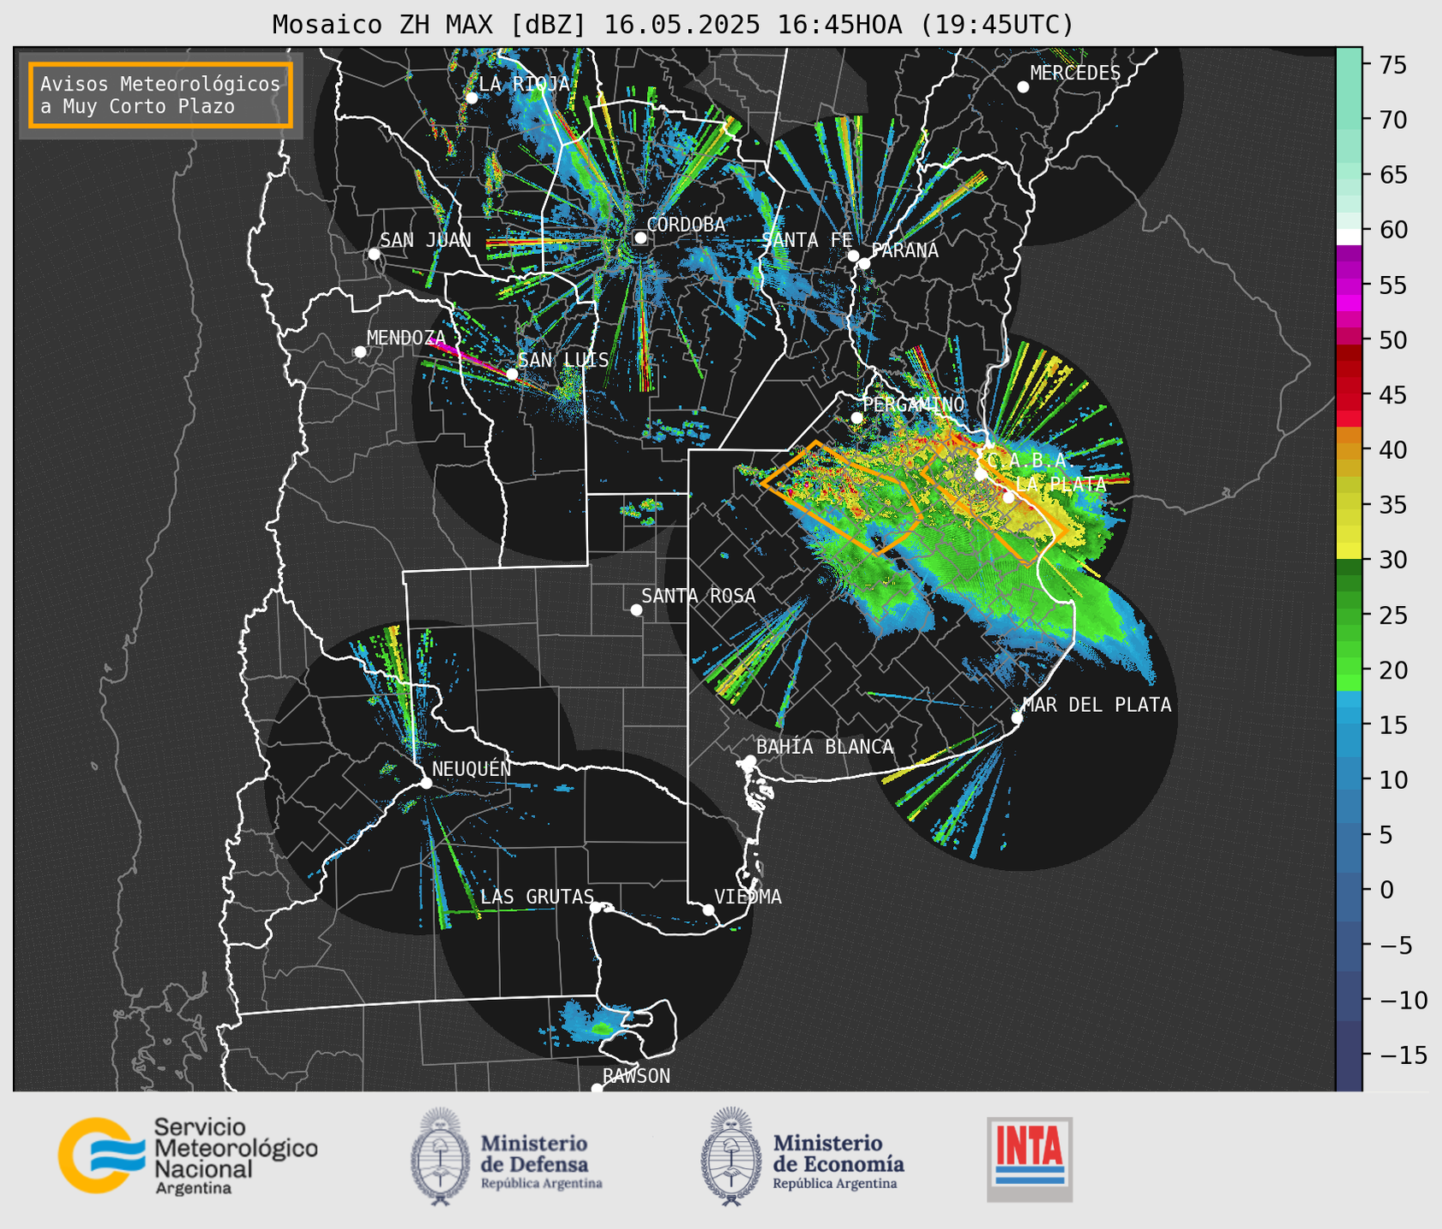The height and width of the screenshot is (1229, 1442).
Task: Click the white dot marking Santa Rosa
Action: click(x=636, y=610)
